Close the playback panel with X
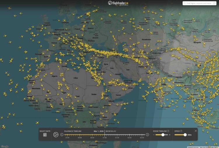 click(x=196, y=131)
